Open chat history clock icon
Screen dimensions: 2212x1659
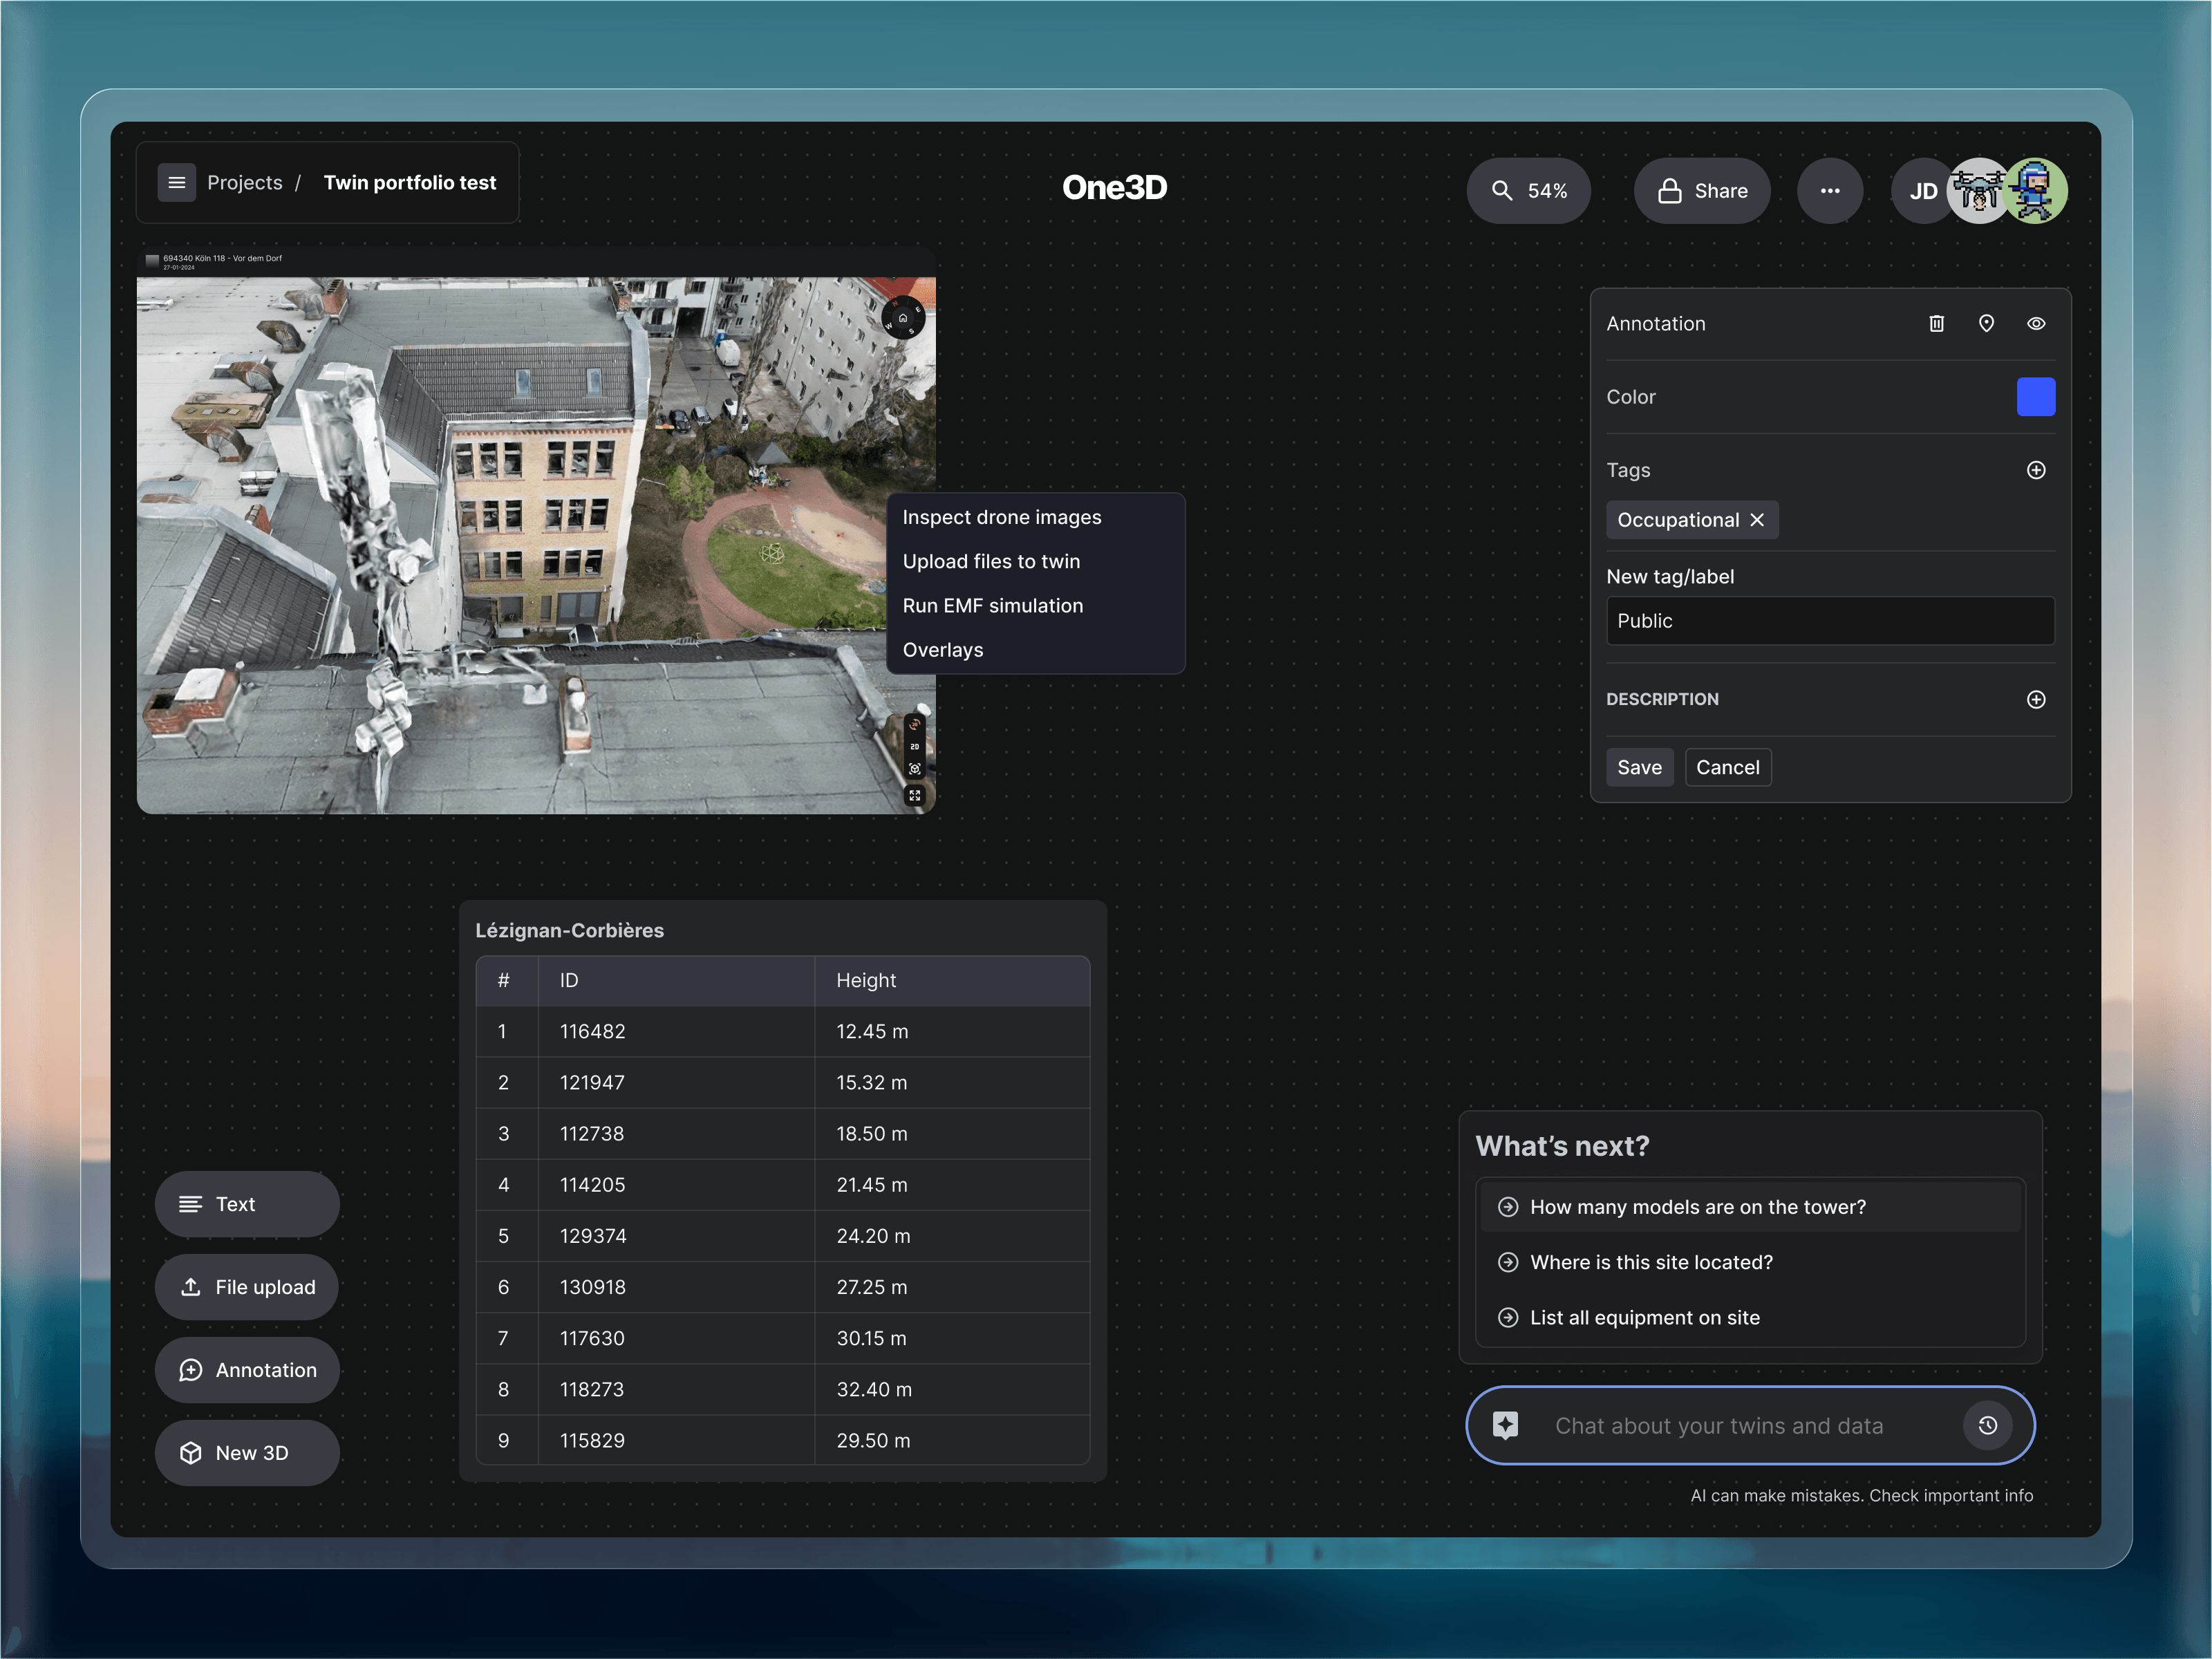point(1987,1425)
